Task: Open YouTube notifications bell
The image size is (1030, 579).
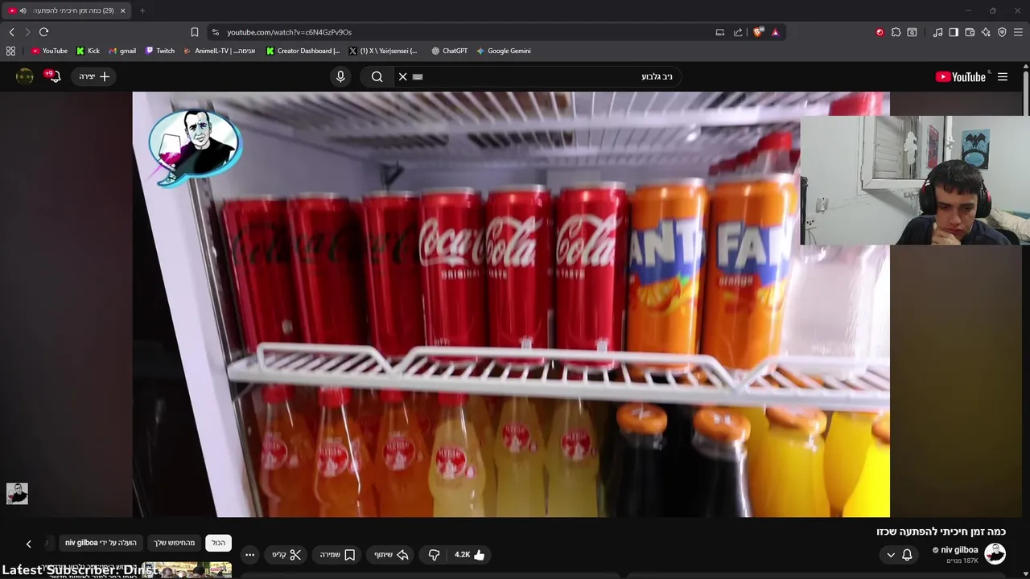Action: click(53, 76)
